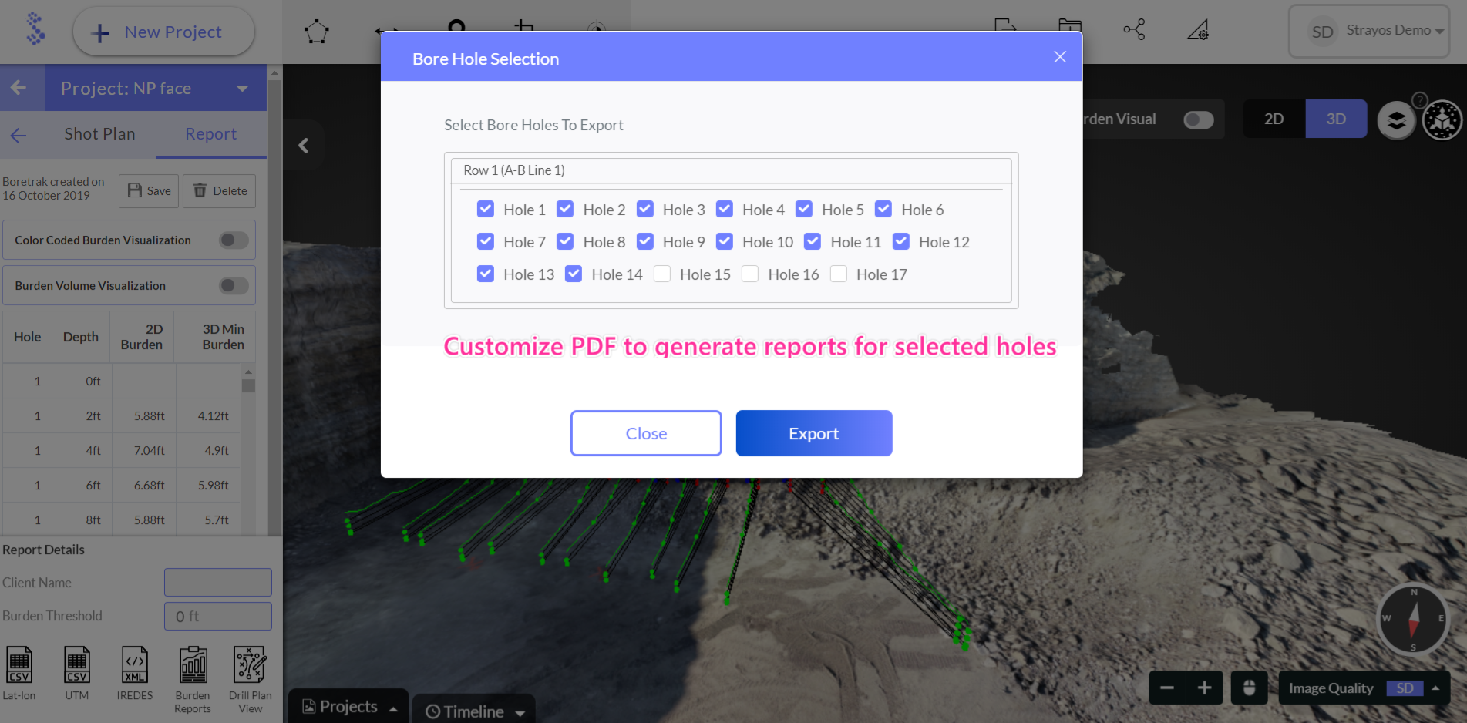Download Lat-lon CSV file
Image resolution: width=1467 pixels, height=723 pixels.
pyautogui.click(x=19, y=674)
